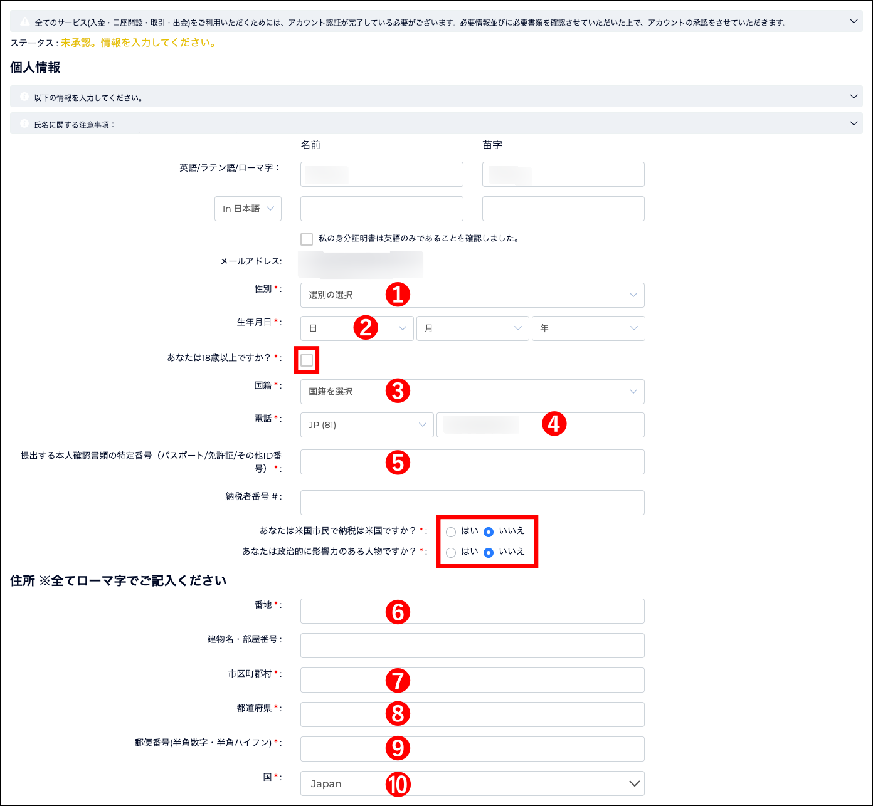Click the warning triangle icon in top banner
Screen dimensions: 873x806
[25, 22]
